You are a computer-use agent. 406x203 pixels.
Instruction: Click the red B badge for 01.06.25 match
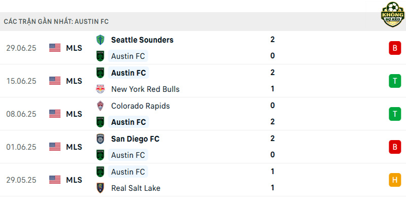[x=395, y=147]
